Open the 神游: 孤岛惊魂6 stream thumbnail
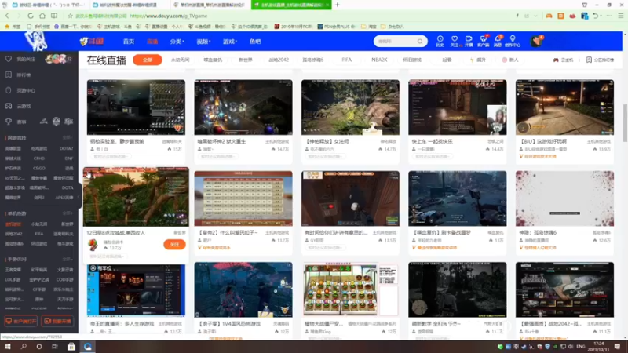Screen dimensions: 628x353 (x=564, y=198)
